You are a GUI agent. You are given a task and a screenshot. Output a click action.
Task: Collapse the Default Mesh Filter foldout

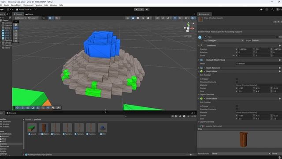199,60
